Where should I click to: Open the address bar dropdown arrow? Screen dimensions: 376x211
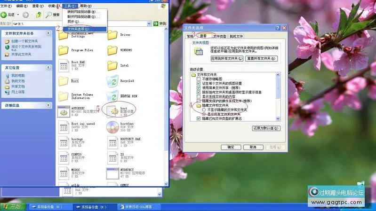(149, 23)
